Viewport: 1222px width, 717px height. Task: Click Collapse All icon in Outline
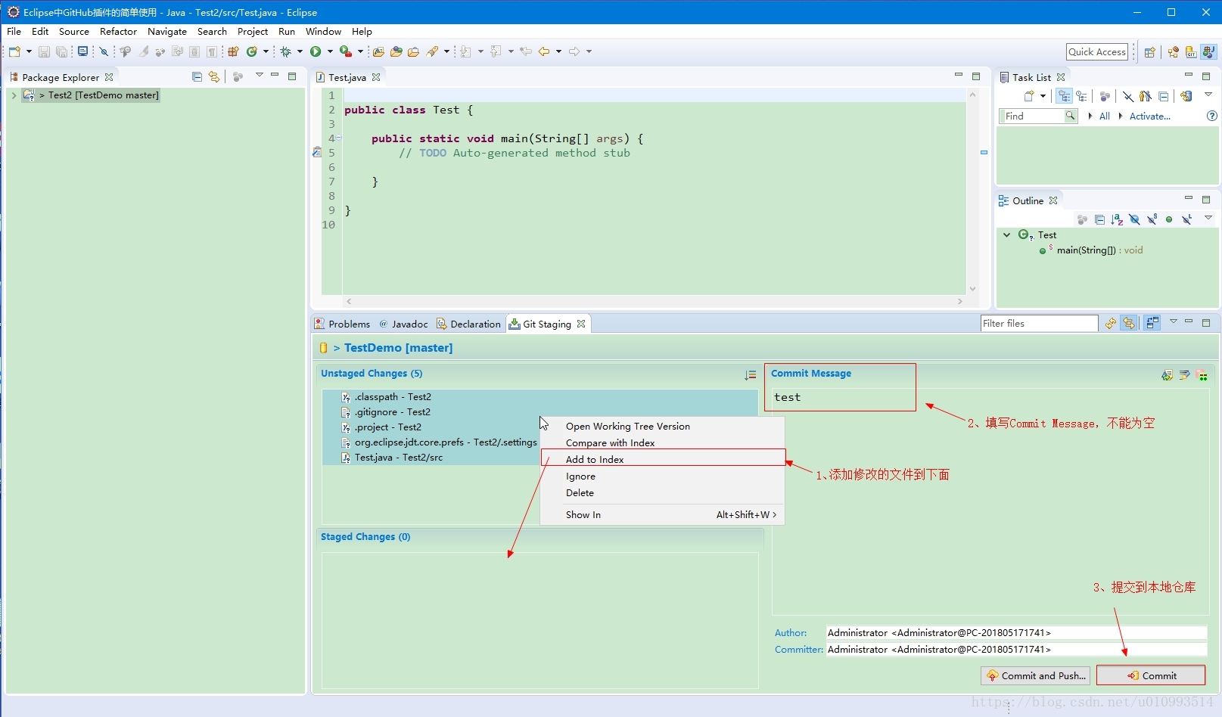tap(1099, 219)
